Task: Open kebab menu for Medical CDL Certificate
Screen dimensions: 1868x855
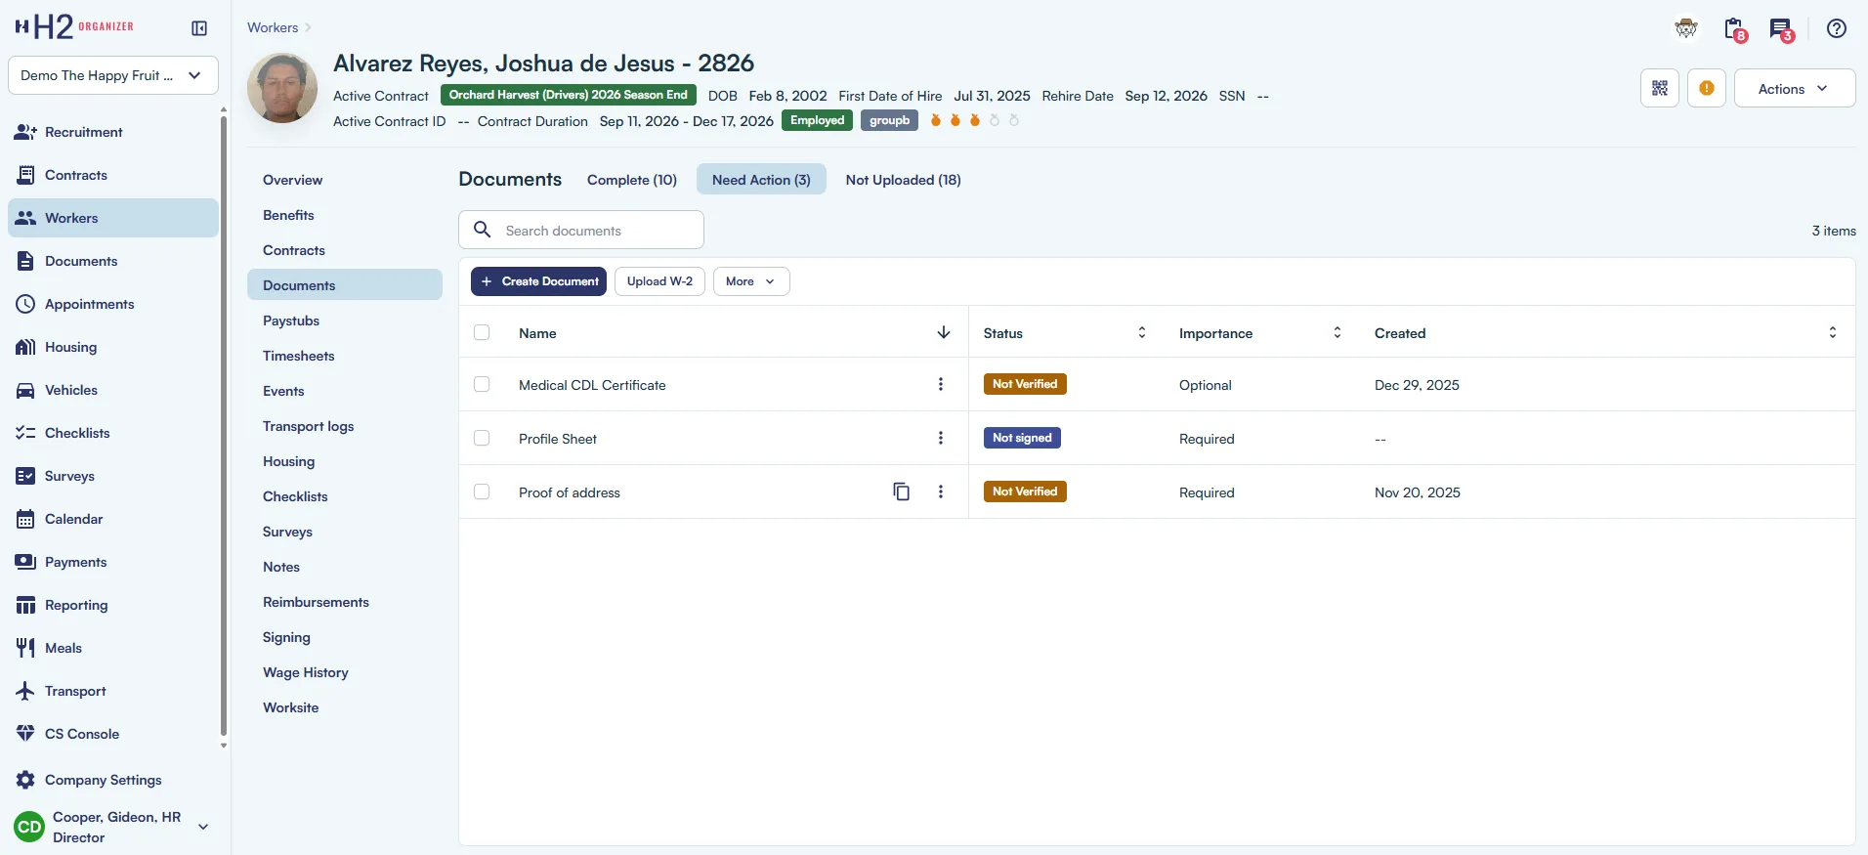Action: [941, 384]
